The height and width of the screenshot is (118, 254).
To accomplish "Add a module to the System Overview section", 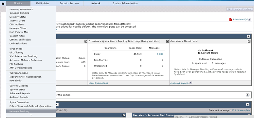I will 248,36.
